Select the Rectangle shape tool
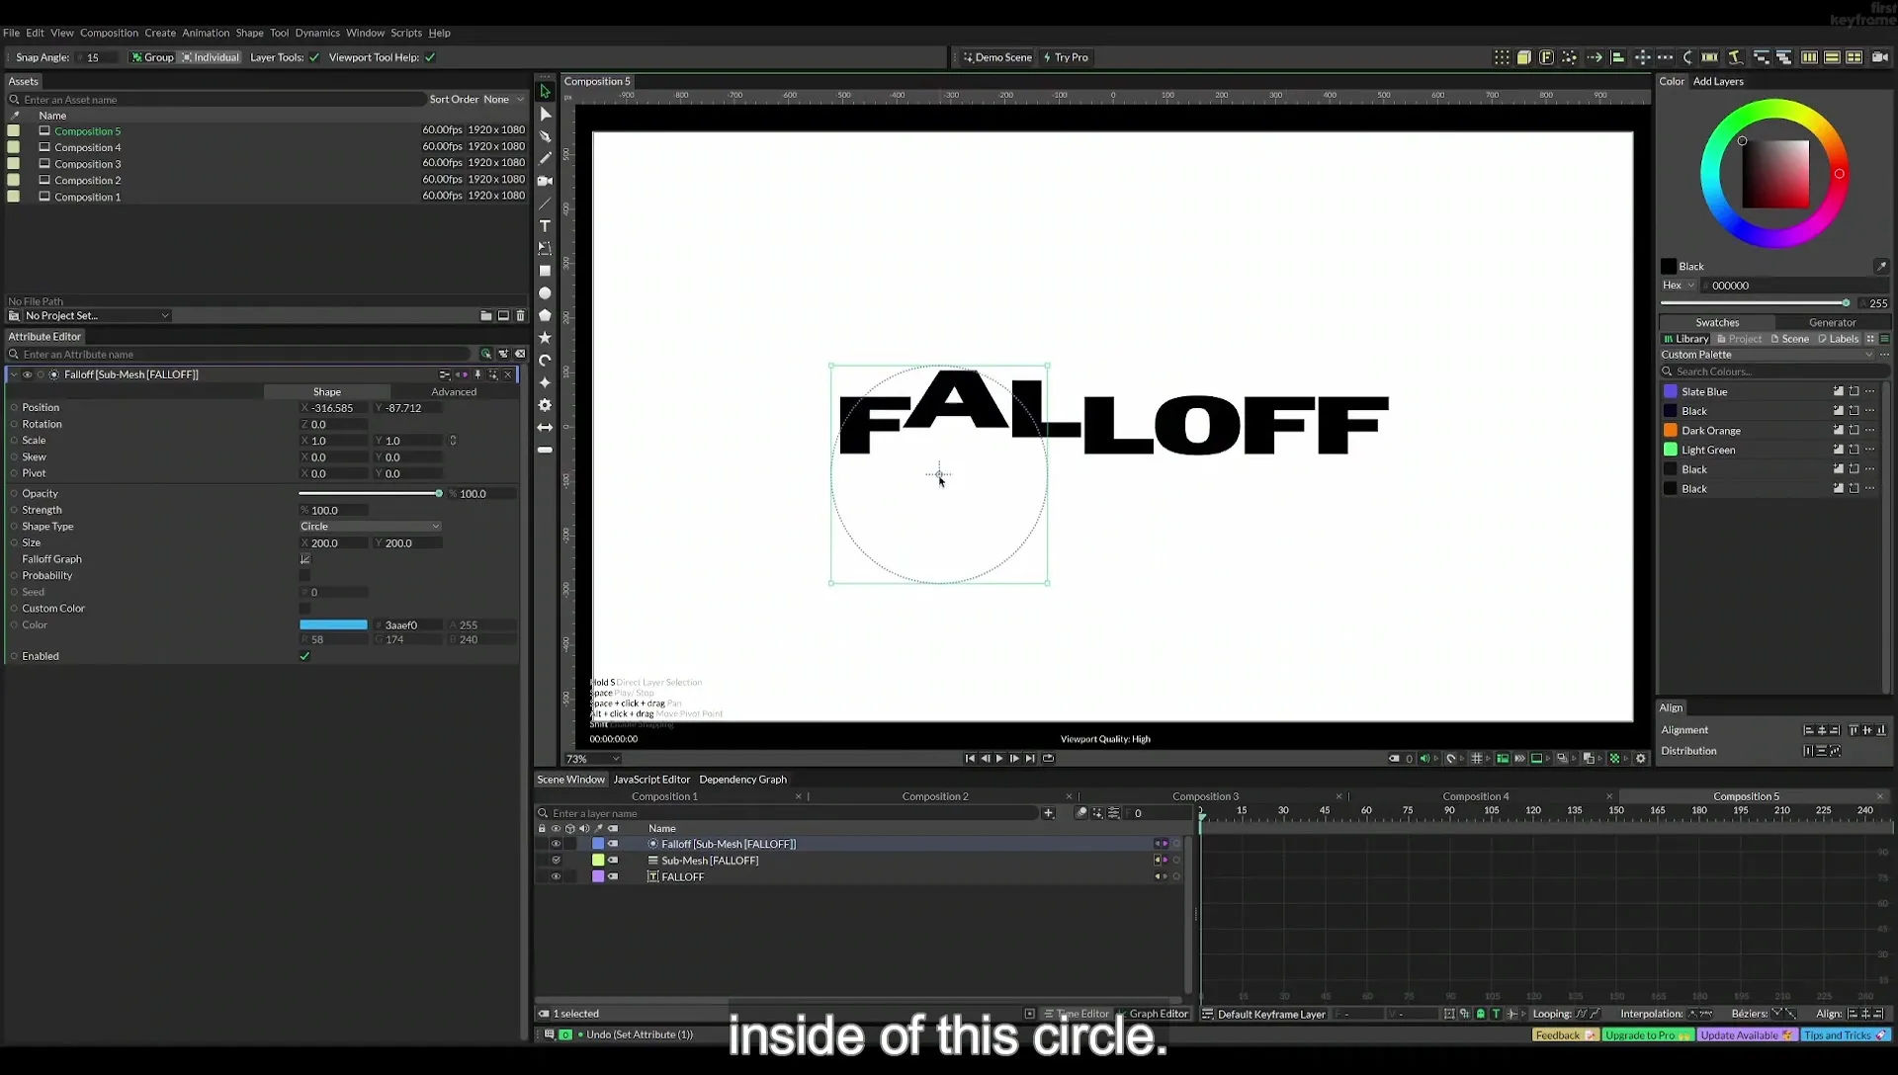Image resolution: width=1898 pixels, height=1075 pixels. [x=545, y=271]
